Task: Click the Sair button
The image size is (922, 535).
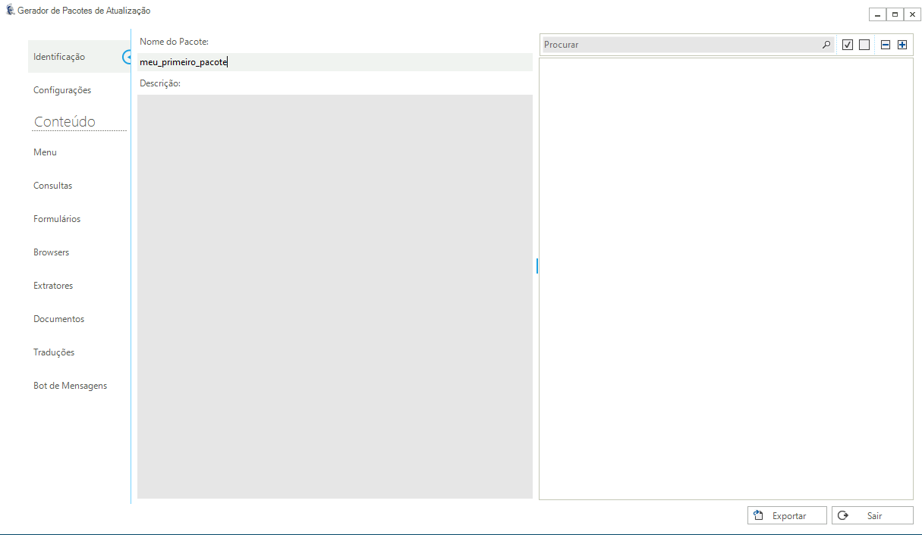Action: 872,515
